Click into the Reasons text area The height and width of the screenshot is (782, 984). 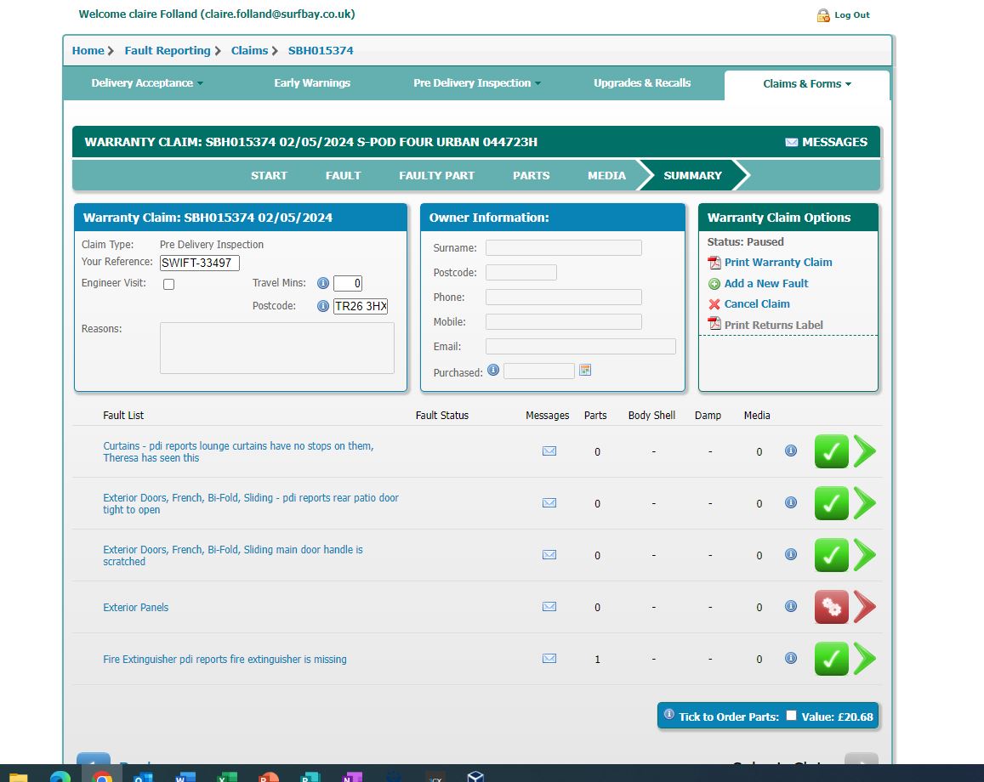276,348
